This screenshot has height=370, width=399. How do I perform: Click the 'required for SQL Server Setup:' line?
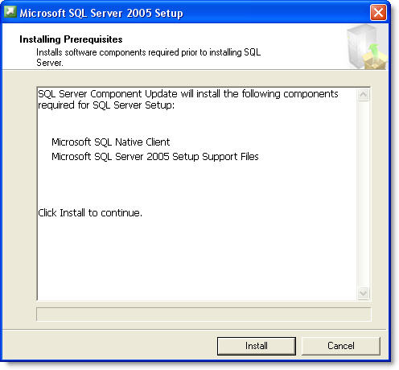pyautogui.click(x=106, y=105)
